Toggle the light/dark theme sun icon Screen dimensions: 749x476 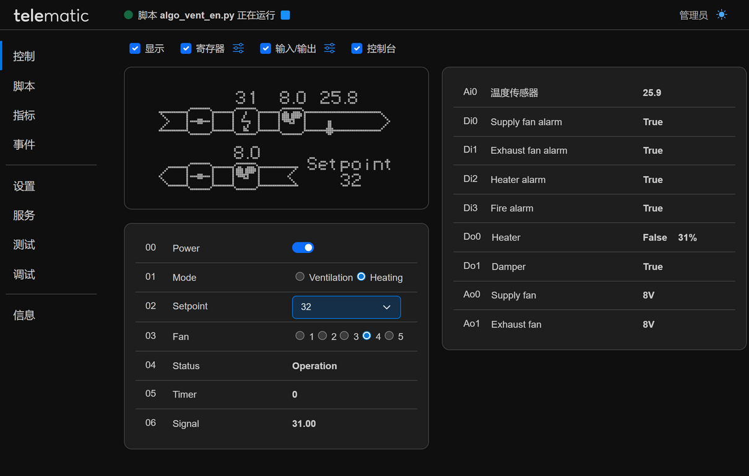coord(722,15)
